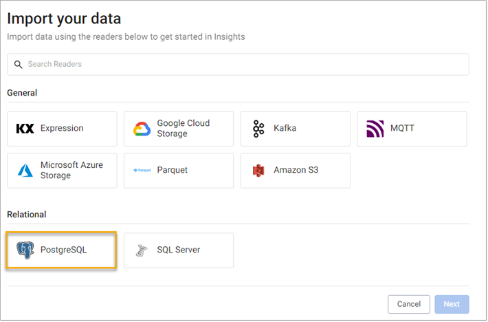Screen dimensions: 488x322
Task: Click the Google Cloud Storage logo icon
Action: click(x=142, y=129)
